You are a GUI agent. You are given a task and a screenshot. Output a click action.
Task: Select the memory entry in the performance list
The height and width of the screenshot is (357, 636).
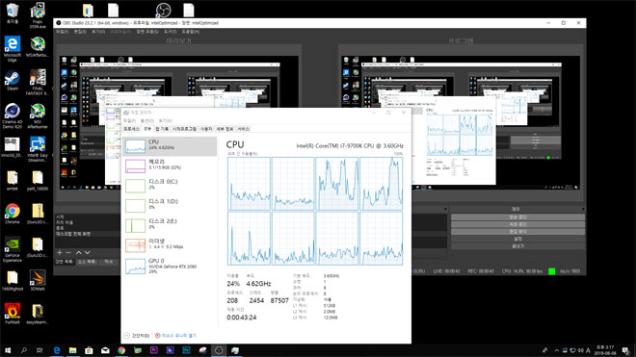170,166
